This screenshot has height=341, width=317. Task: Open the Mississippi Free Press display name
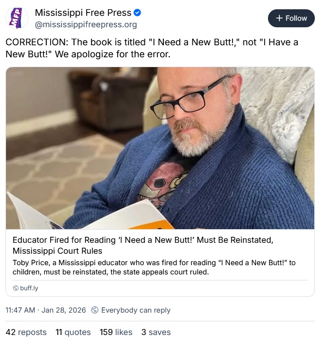83,13
